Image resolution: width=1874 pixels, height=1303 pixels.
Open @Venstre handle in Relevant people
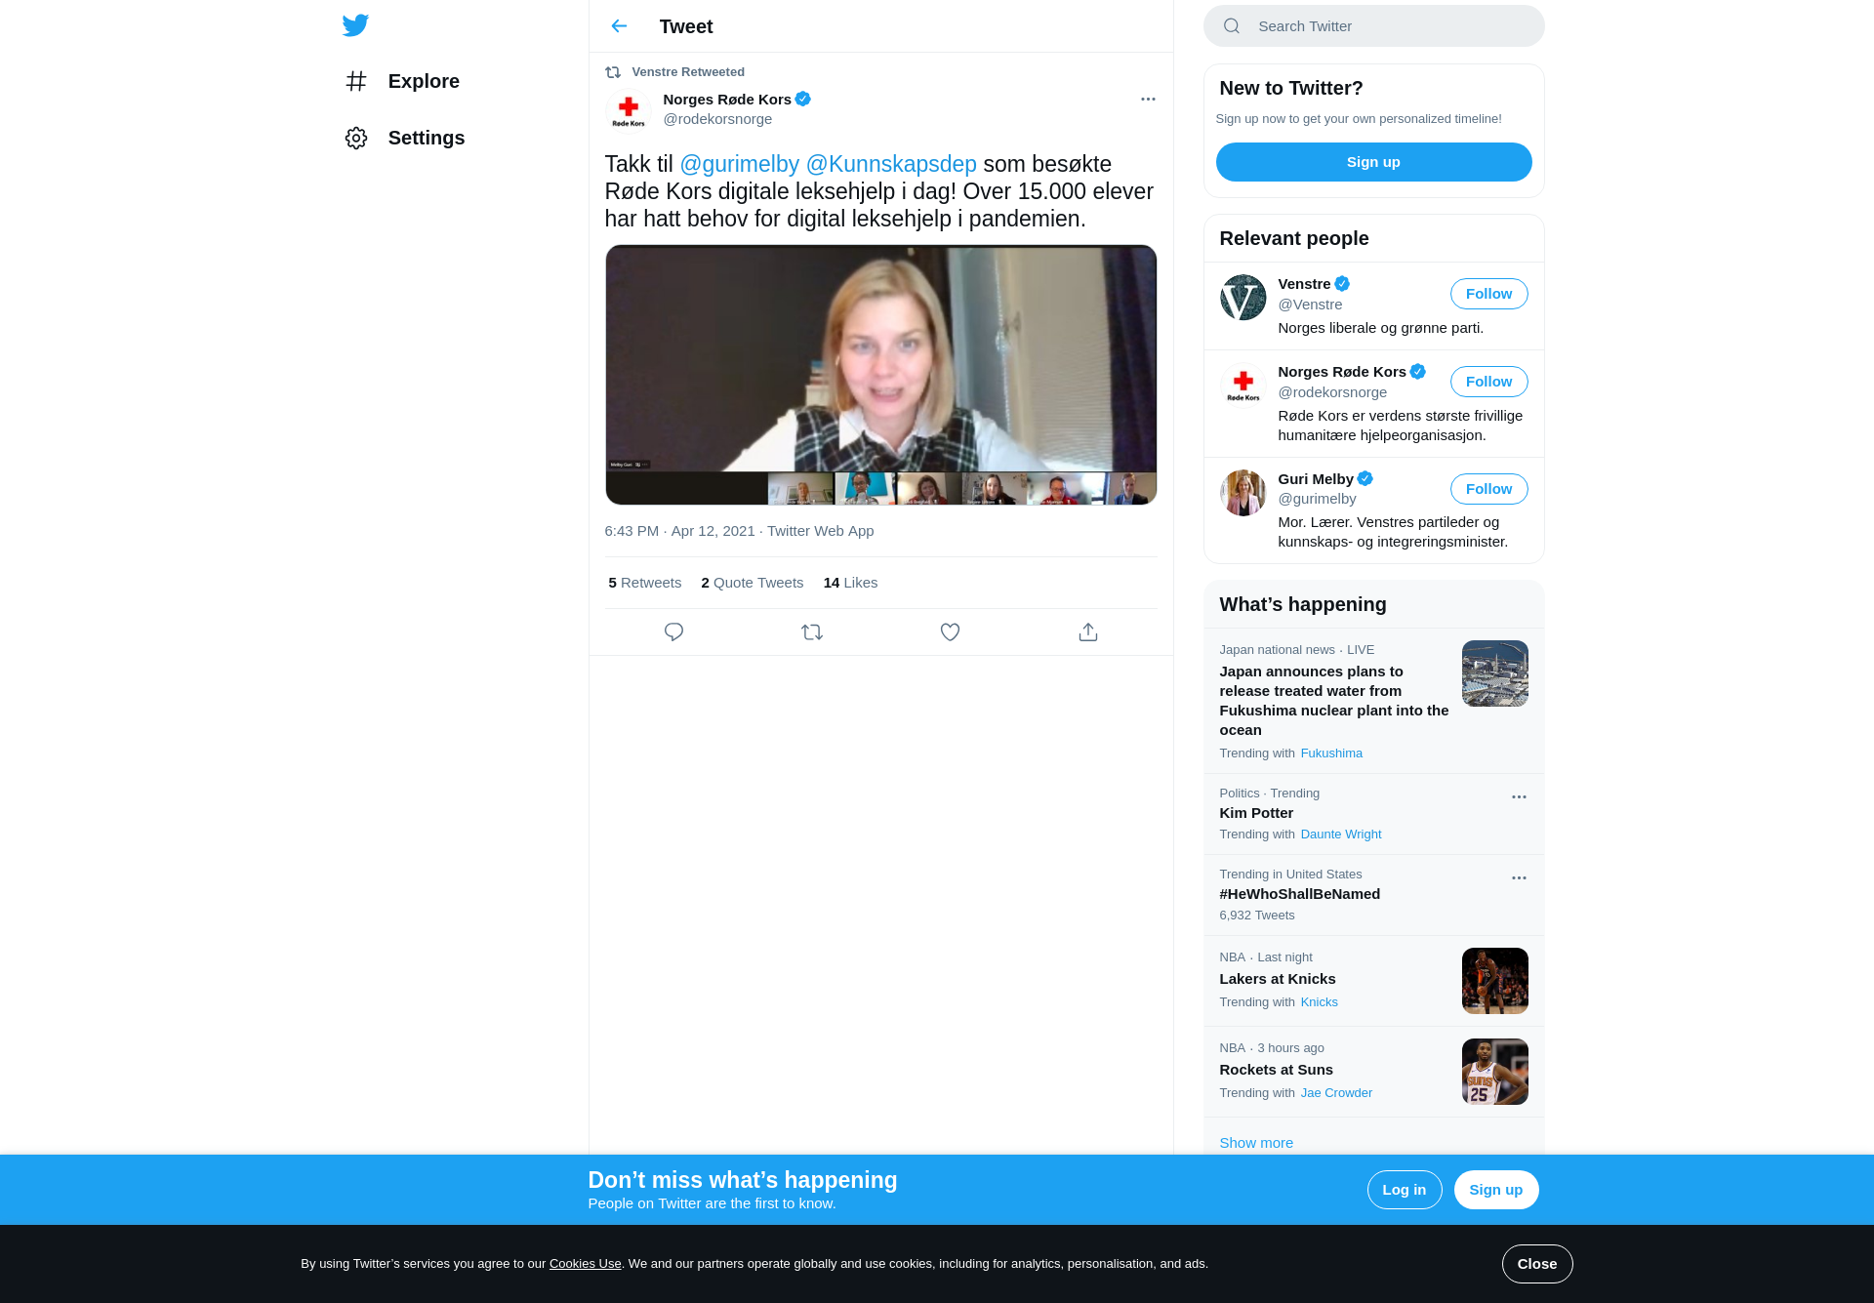(1310, 305)
